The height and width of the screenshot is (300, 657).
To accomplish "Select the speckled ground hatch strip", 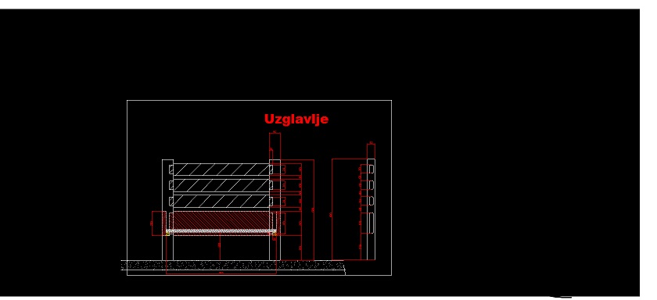I will (x=232, y=265).
